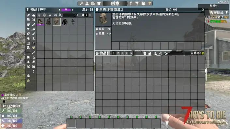
Task: Decrease quality level with left chevron
Action: click(x=60, y=10)
